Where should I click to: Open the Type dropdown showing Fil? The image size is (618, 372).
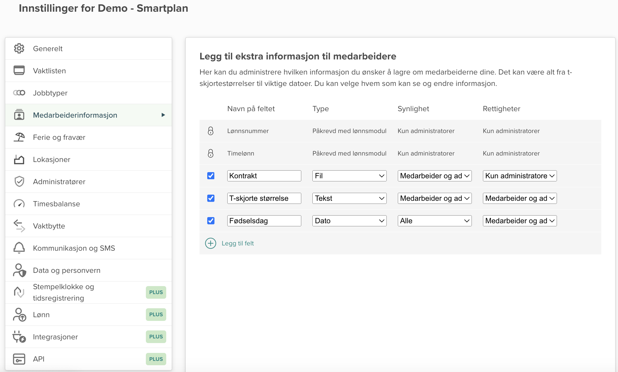[x=349, y=176]
